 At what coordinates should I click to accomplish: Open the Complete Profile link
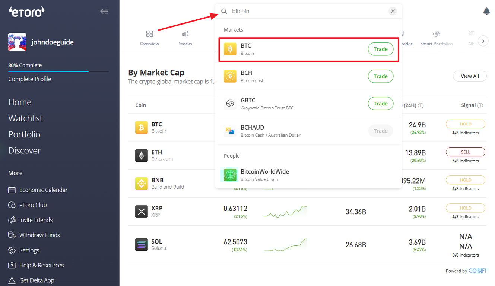click(29, 79)
